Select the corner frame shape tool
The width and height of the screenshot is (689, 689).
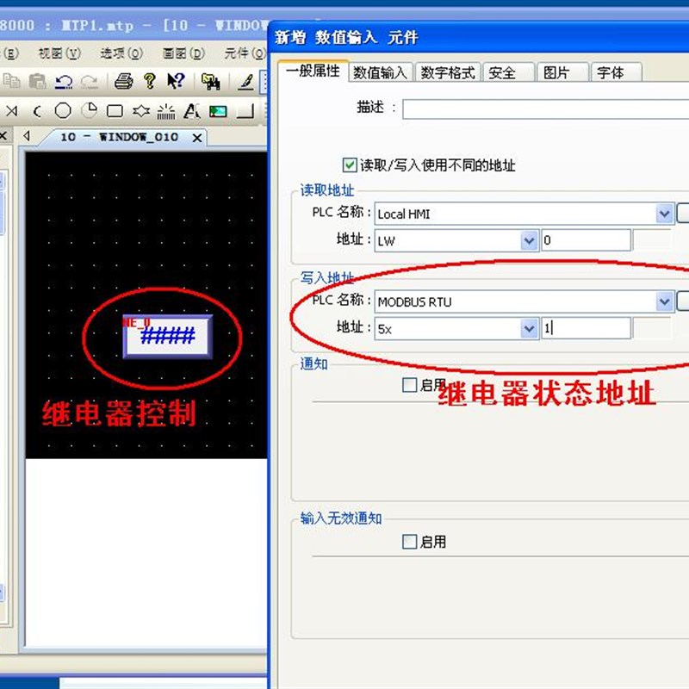[245, 111]
